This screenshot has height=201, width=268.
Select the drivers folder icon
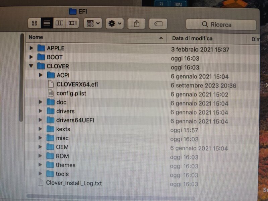[x=51, y=111]
